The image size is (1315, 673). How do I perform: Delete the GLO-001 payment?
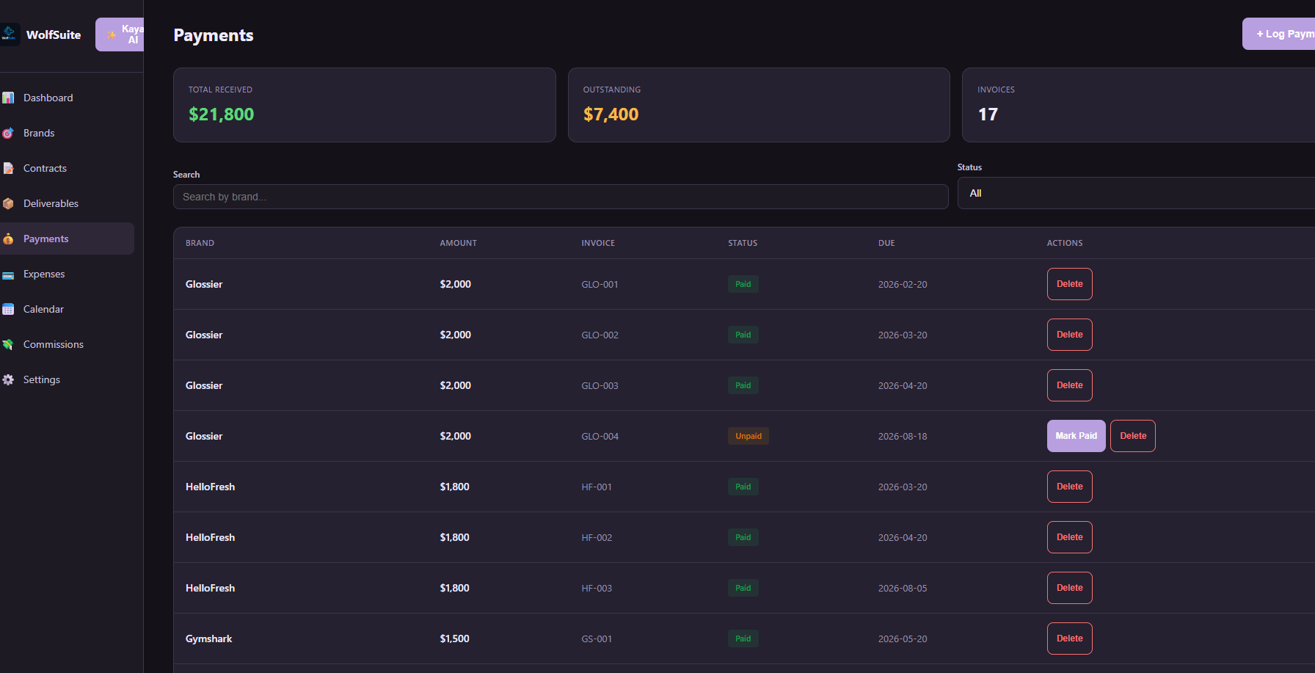pyautogui.click(x=1069, y=284)
